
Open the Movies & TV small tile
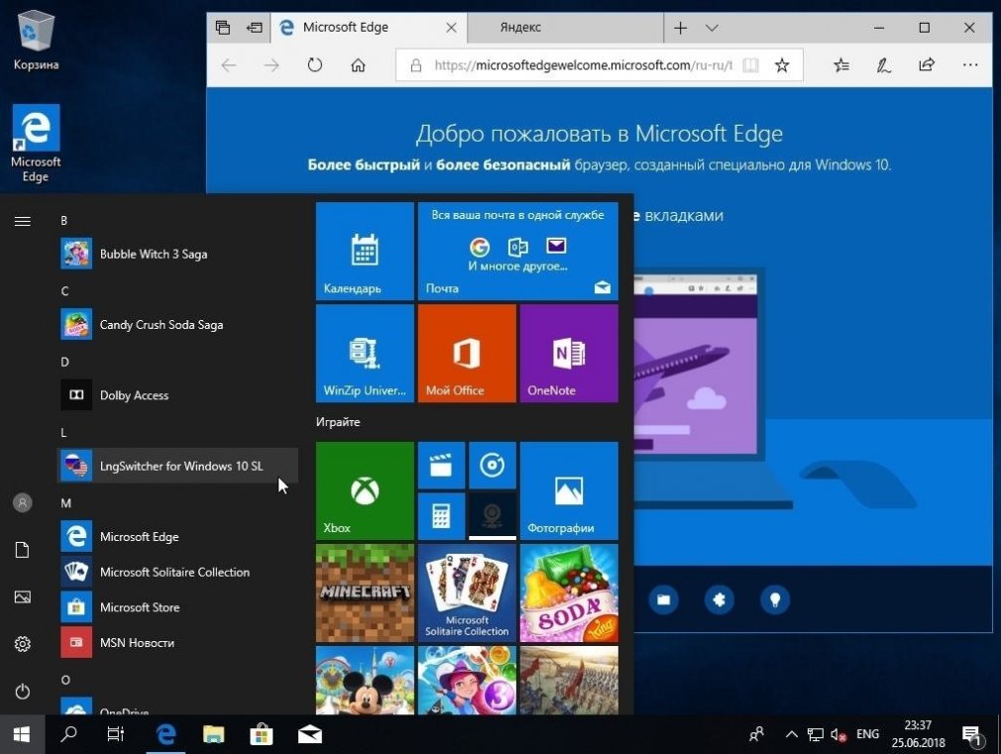(441, 465)
